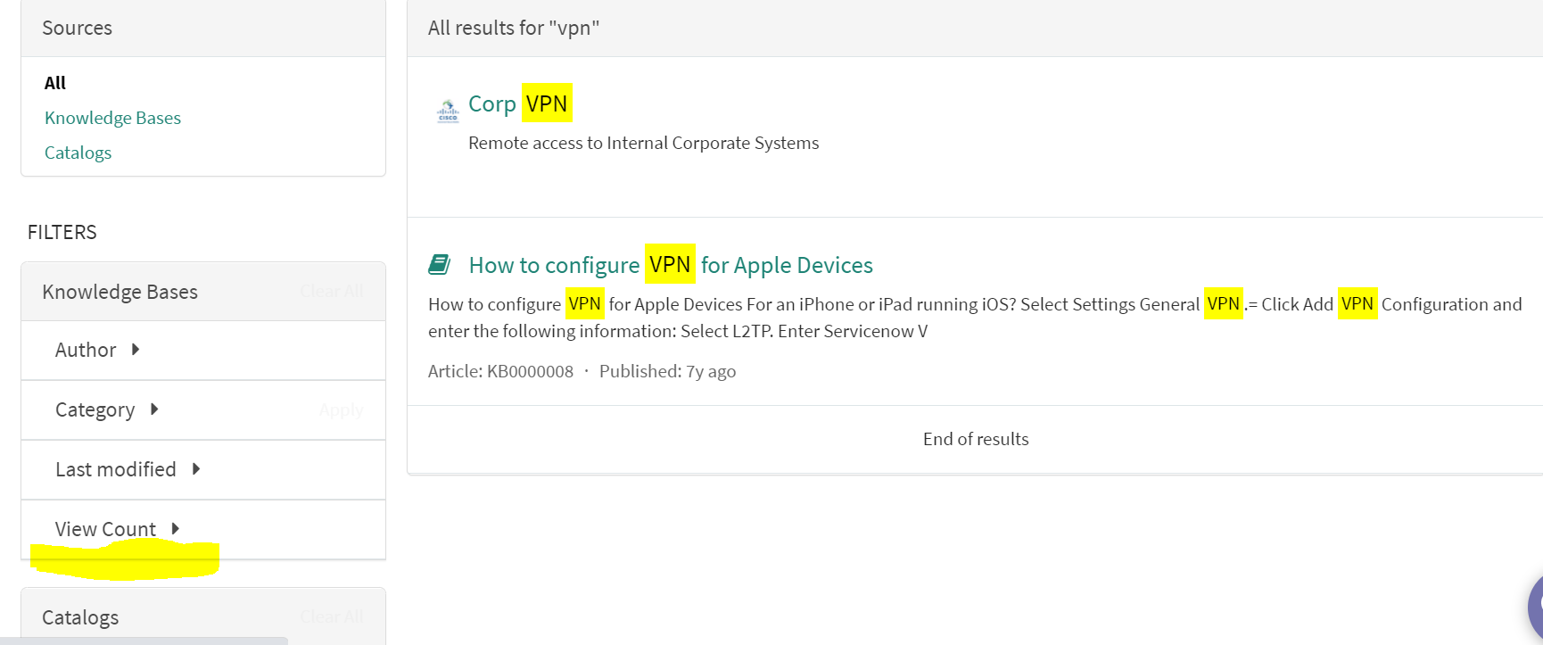Click Apply next to Category filter

342,410
